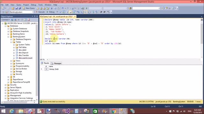This screenshot has height=114, width=204.
Task: Collapse the BankingSystem database node
Action: coord(8,37)
